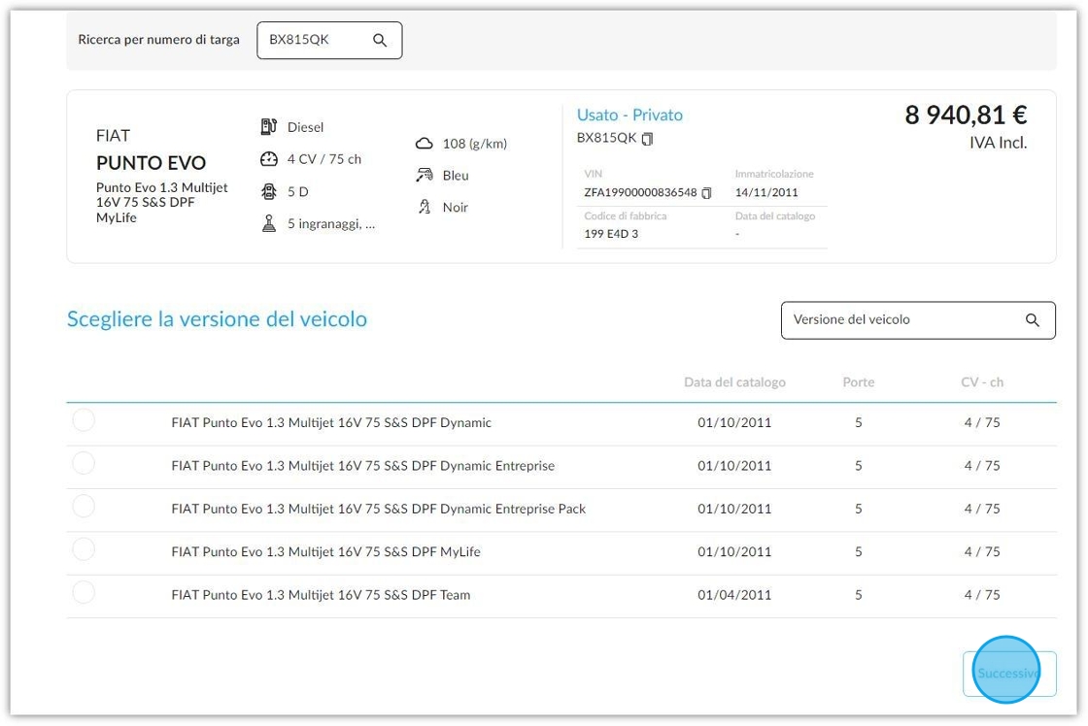Open the Usato - Privato link
This screenshot has width=1088, height=726.
[629, 115]
